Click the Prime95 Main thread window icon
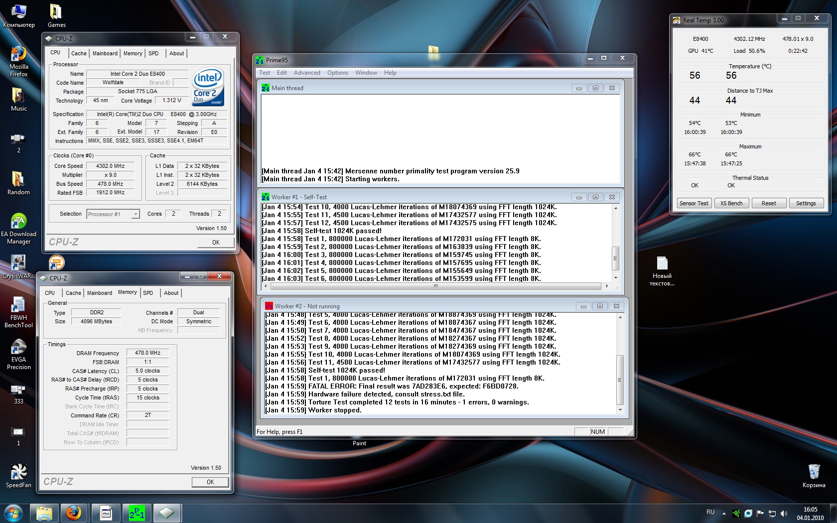Screen dimensions: 837x523 266,88
